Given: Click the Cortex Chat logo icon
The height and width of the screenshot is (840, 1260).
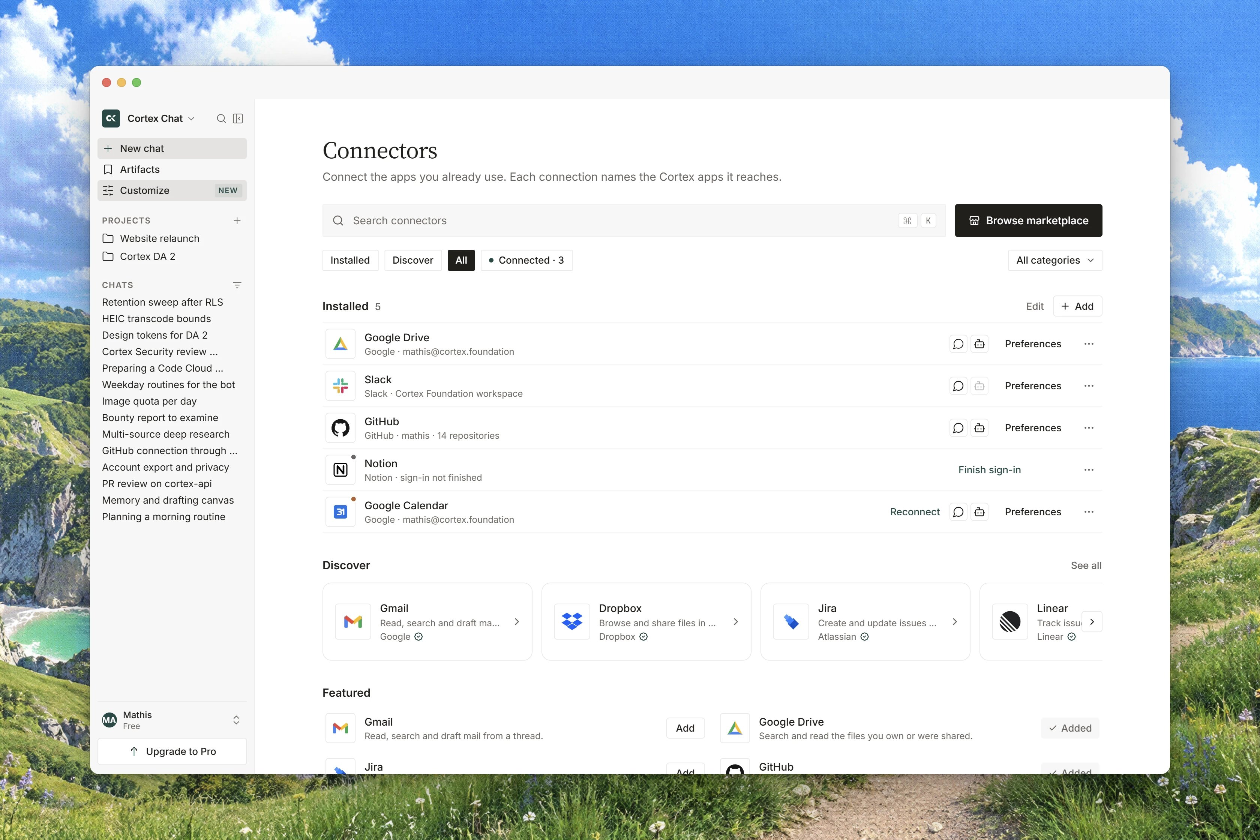Looking at the screenshot, I should click(111, 118).
